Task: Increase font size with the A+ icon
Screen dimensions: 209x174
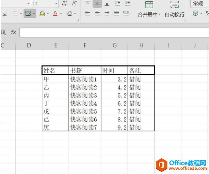Action: point(64,4)
